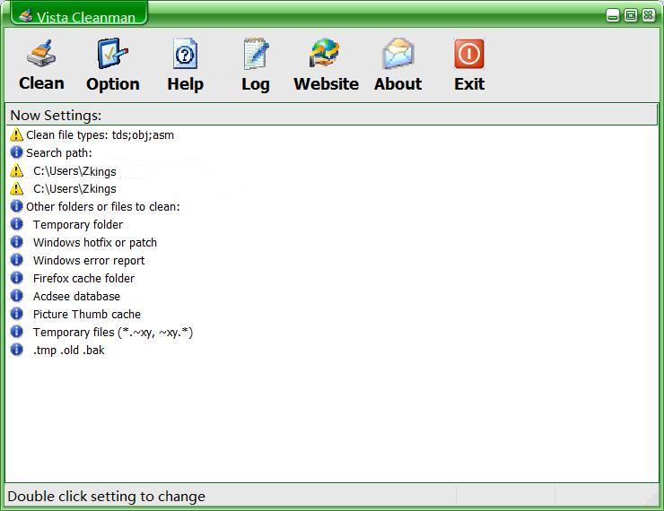Select the .tmp .old .bak entry
The height and width of the screenshot is (511, 664).
point(69,351)
